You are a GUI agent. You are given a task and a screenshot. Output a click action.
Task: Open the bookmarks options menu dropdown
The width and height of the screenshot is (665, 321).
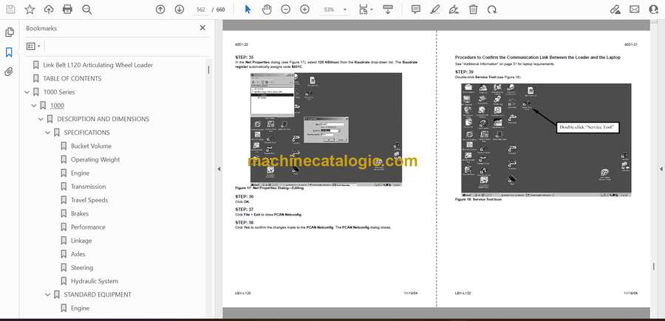pyautogui.click(x=33, y=46)
